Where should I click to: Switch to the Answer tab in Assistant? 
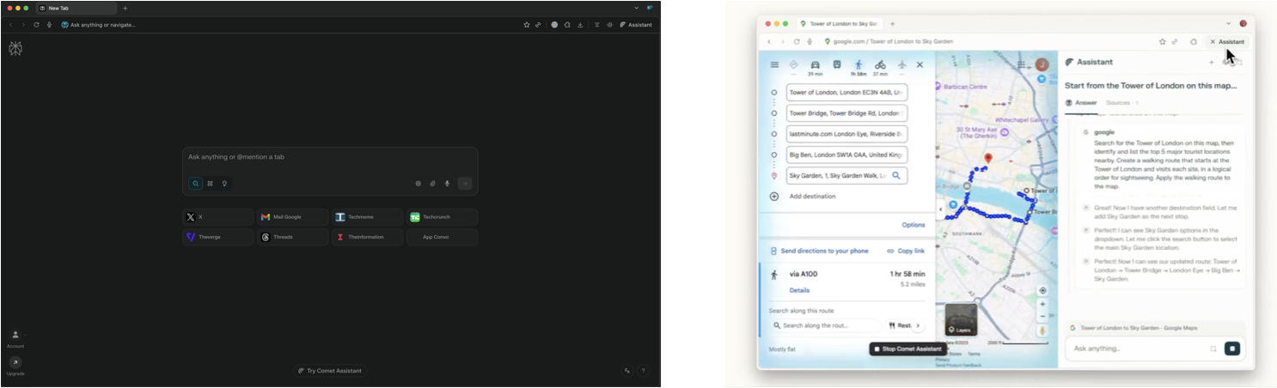pyautogui.click(x=1081, y=102)
